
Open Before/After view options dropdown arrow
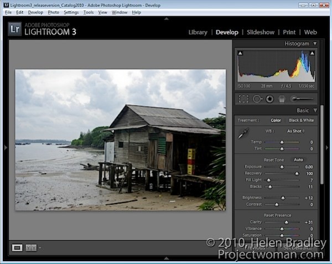(40, 248)
